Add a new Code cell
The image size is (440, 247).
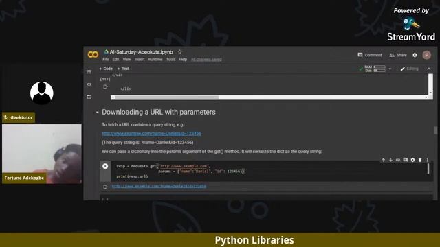click(x=106, y=69)
